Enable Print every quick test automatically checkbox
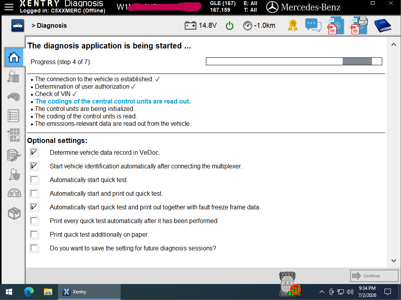The height and width of the screenshot is (300, 401). tap(34, 221)
